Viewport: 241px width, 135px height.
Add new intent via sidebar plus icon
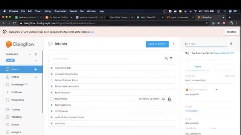tap(36, 69)
